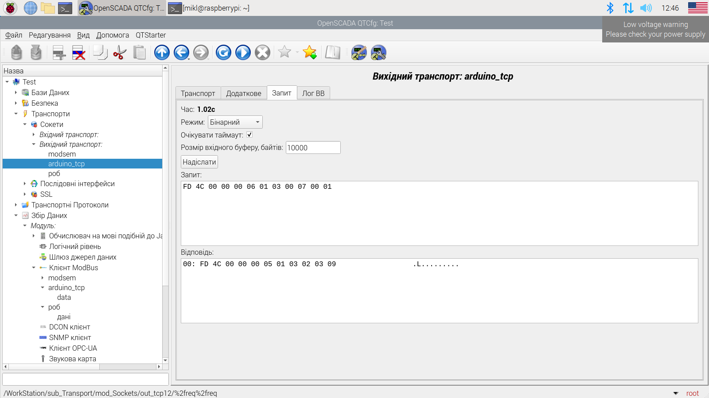Click the 'root' user label in status bar
The image size is (709, 398).
coord(692,393)
